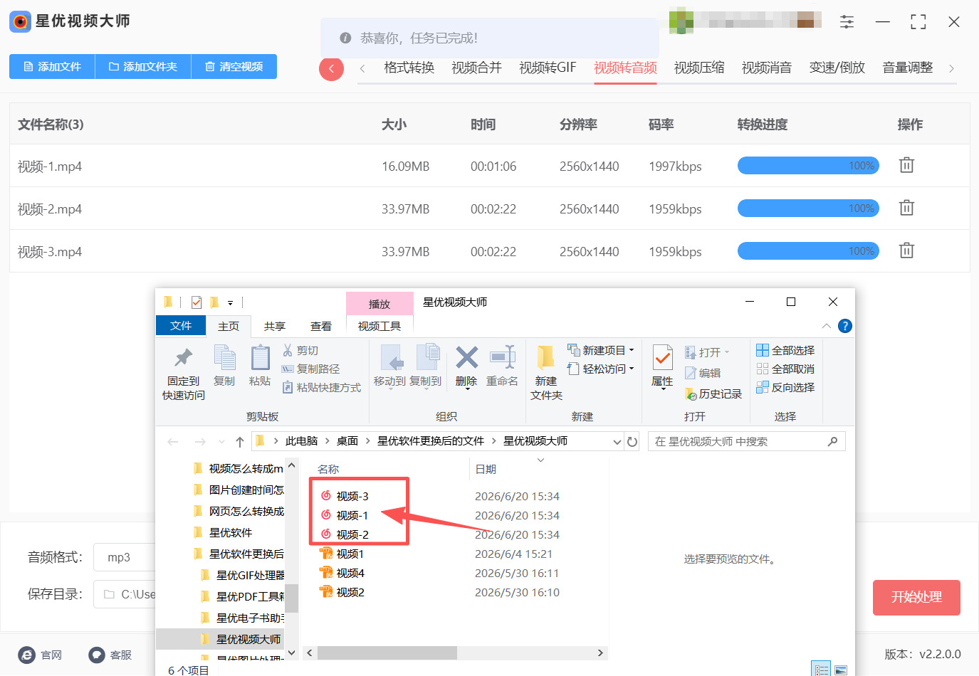979x676 pixels.
Task: Sort Explorer files by 日期 column
Action: tap(486, 469)
